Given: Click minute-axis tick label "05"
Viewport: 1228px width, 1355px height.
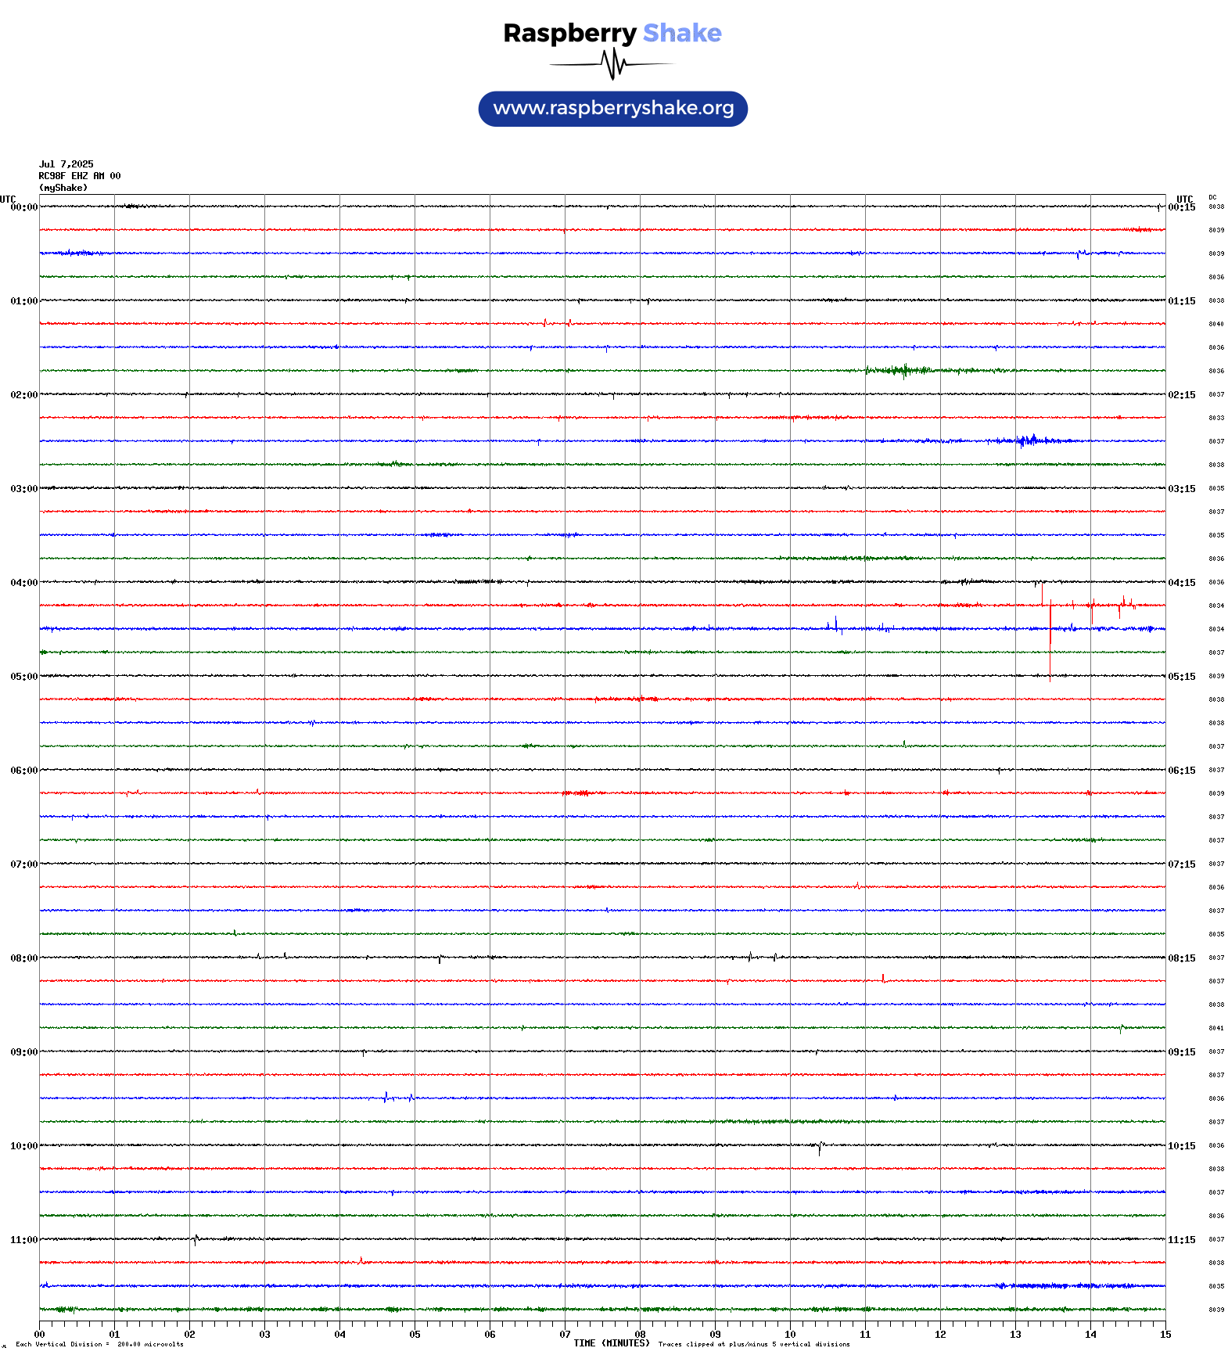Looking at the screenshot, I should (415, 1335).
